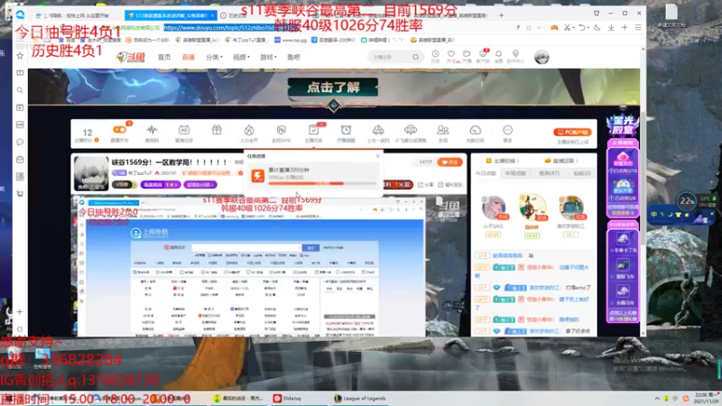Expand the undo arrow dropdown in browser toolbar
This screenshot has height=406, width=722.
588,28
